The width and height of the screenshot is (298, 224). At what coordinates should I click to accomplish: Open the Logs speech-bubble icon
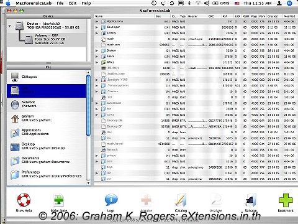(x=111, y=200)
